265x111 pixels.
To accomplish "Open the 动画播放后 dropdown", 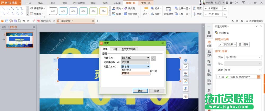I will pyautogui.click(x=135, y=62).
